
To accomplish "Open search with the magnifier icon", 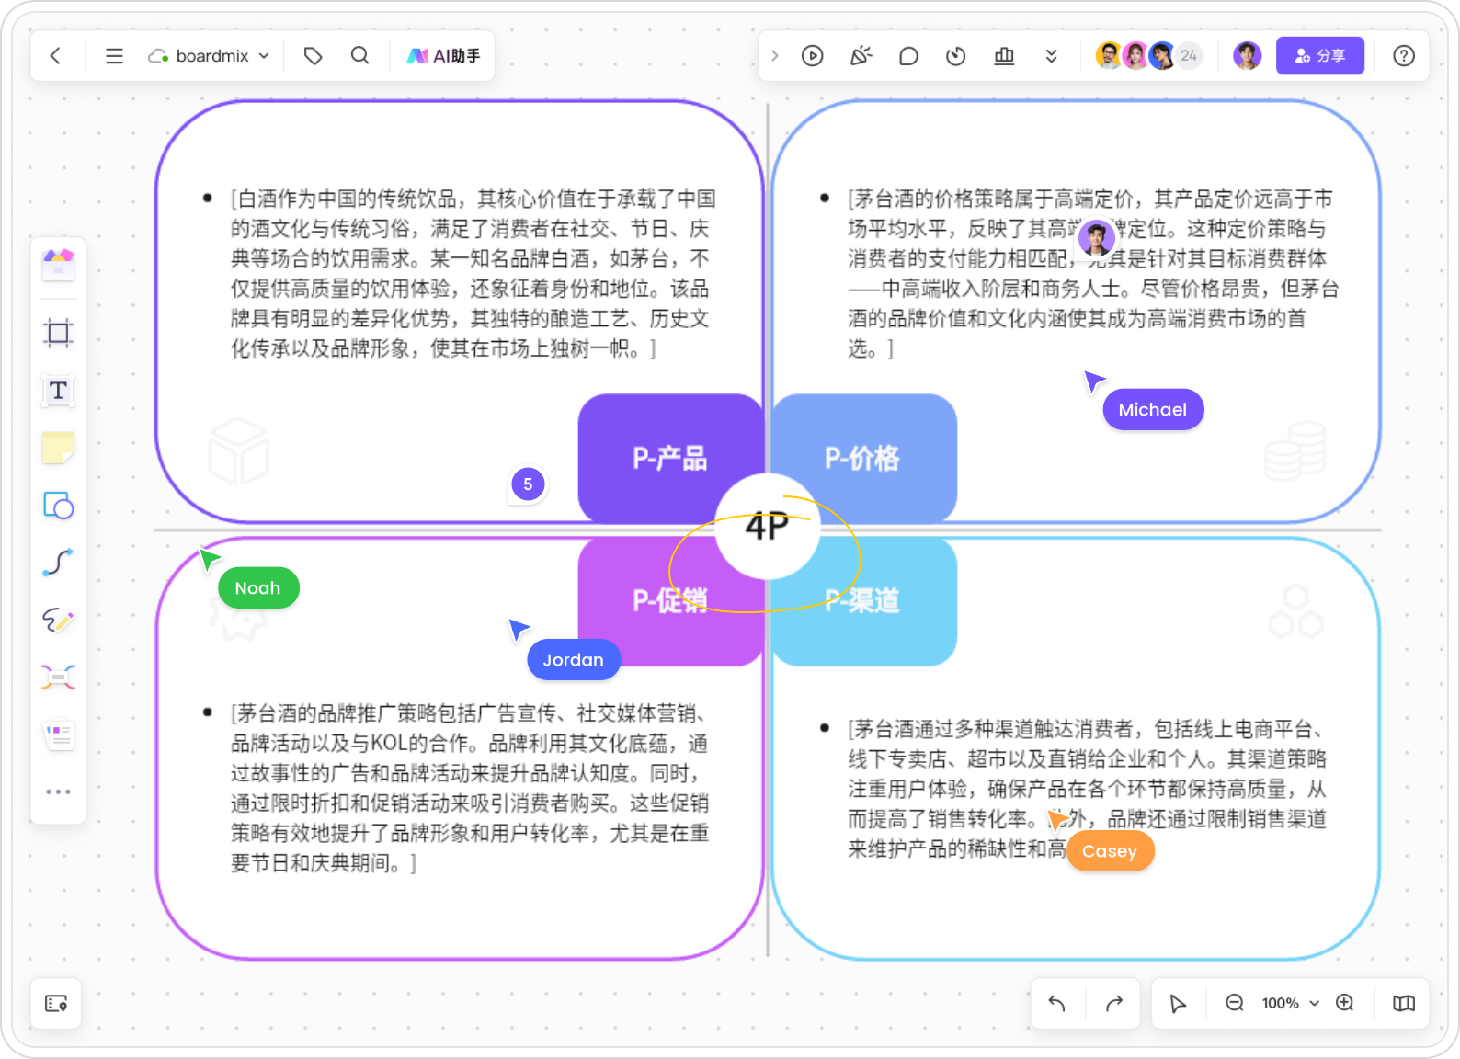I will pyautogui.click(x=360, y=56).
